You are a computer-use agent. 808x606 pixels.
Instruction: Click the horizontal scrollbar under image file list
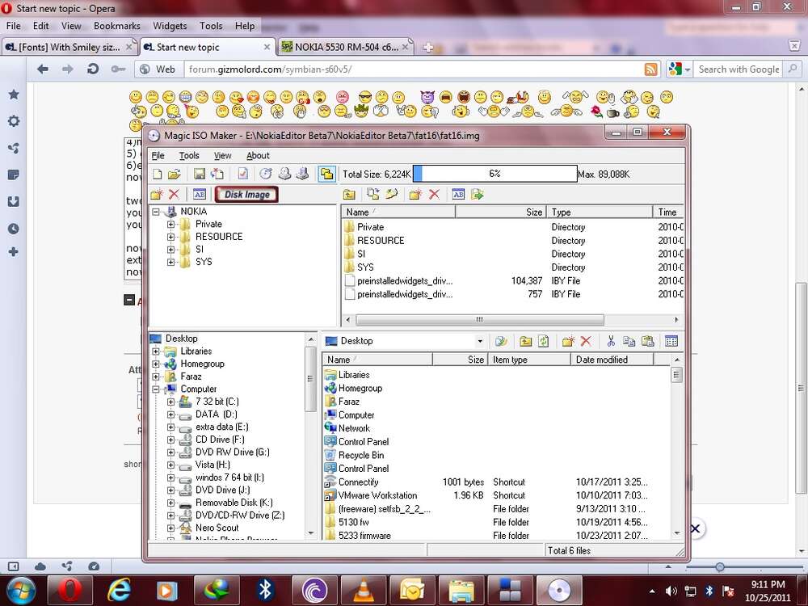[479, 320]
